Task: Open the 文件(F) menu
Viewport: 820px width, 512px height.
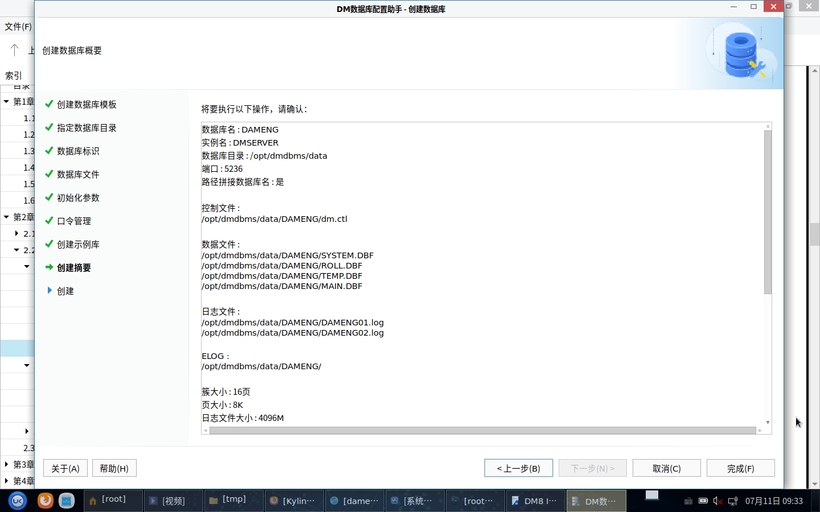Action: pyautogui.click(x=18, y=27)
